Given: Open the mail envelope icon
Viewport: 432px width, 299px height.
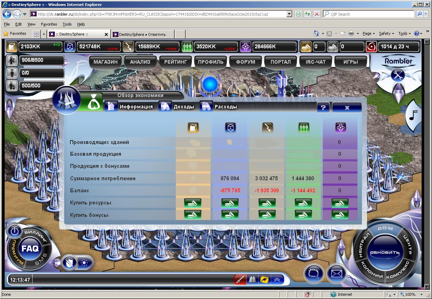Looking at the screenshot, I should [x=336, y=273].
